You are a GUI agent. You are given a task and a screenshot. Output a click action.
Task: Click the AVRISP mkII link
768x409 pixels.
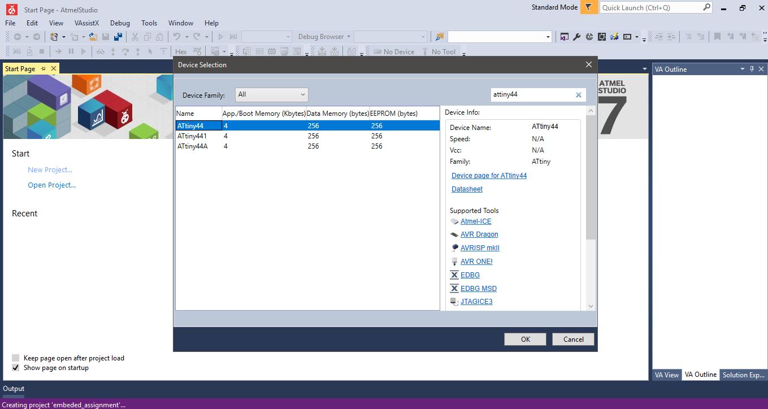(480, 248)
